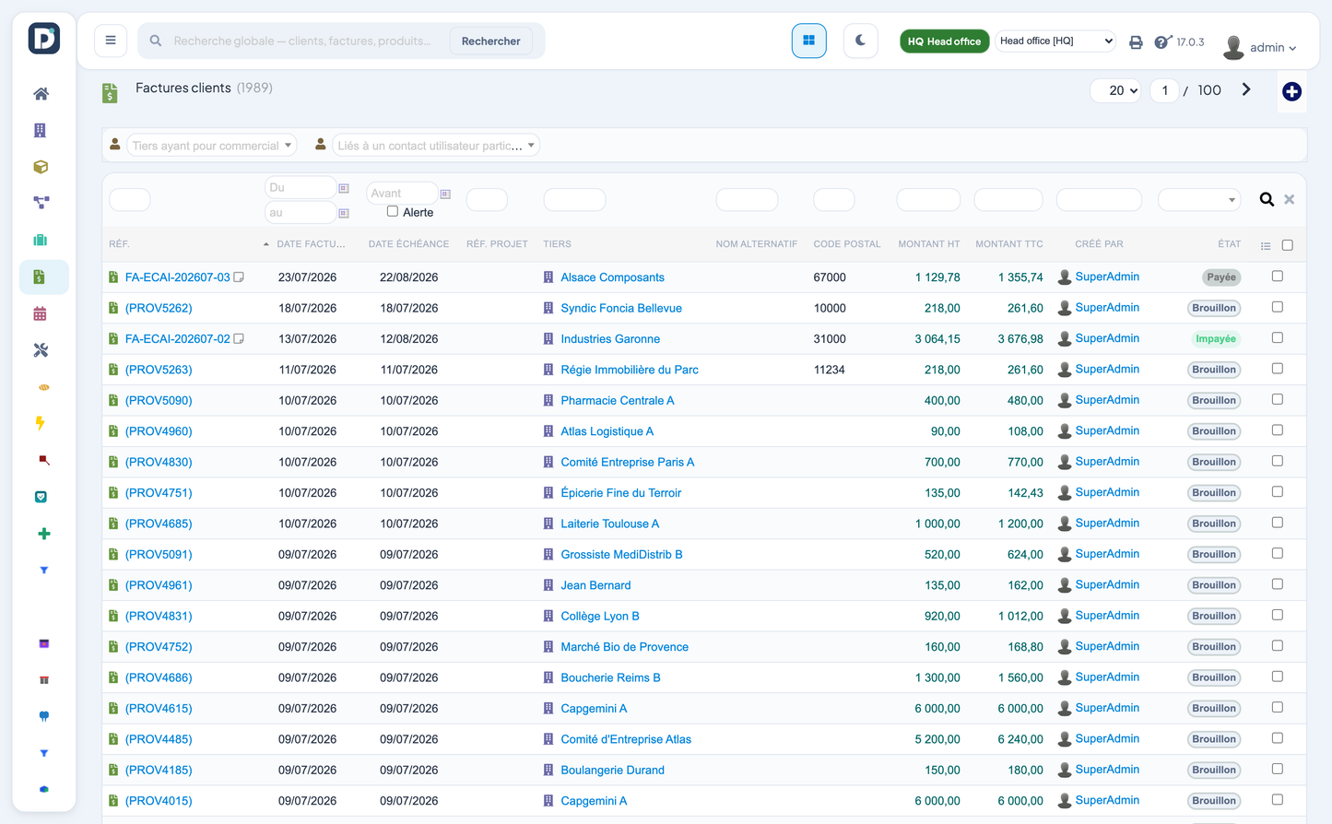1332x824 pixels.
Task: Sort by DATE ÉCHÉANCE column header
Action: point(408,244)
